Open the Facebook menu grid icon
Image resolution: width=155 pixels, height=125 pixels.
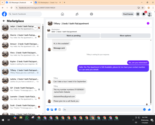pos(138,14)
